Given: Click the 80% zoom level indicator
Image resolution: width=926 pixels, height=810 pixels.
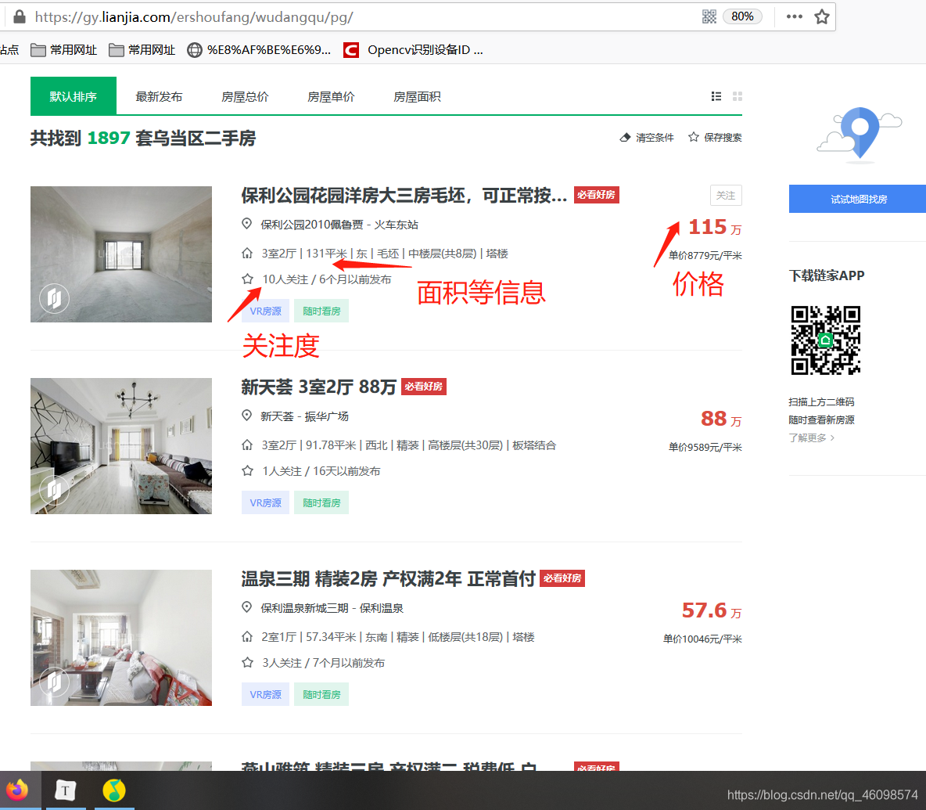Looking at the screenshot, I should (742, 16).
